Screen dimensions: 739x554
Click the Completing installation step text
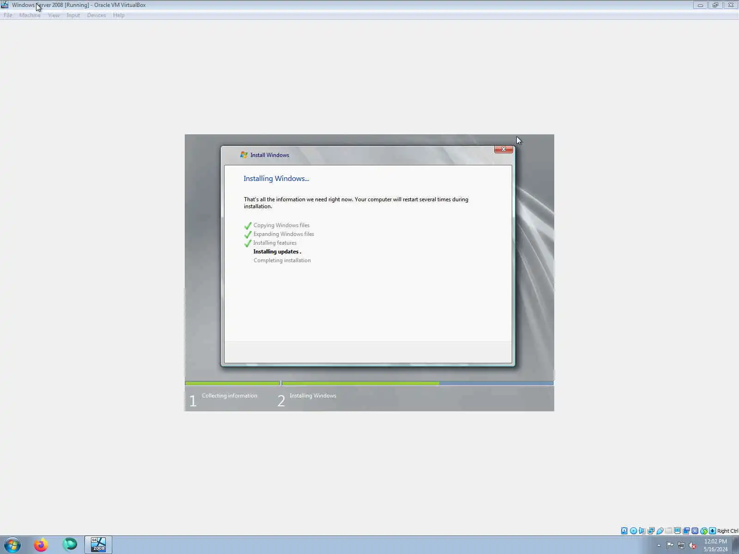pos(282,260)
